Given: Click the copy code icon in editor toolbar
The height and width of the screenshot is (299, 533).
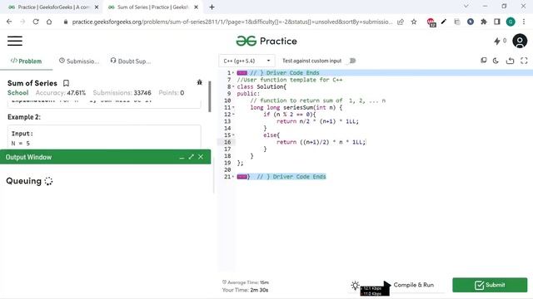Looking at the screenshot, I should tap(483, 61).
